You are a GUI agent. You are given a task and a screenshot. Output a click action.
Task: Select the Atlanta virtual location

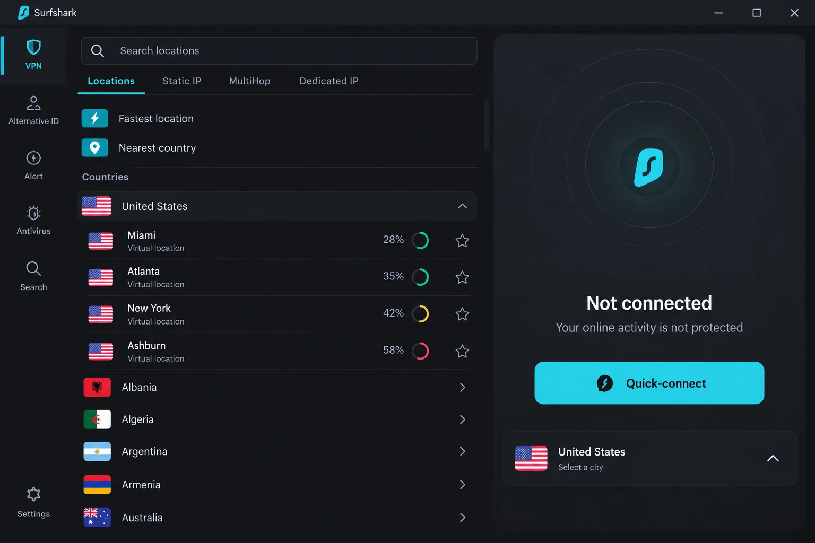(279, 277)
